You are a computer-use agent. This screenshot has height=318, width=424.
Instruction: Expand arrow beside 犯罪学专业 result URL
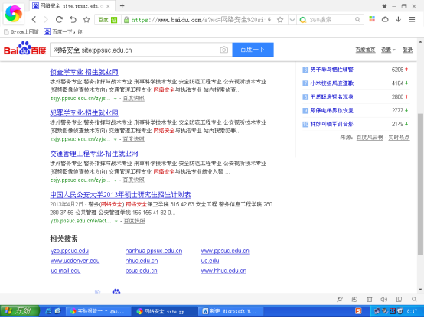pos(116,139)
